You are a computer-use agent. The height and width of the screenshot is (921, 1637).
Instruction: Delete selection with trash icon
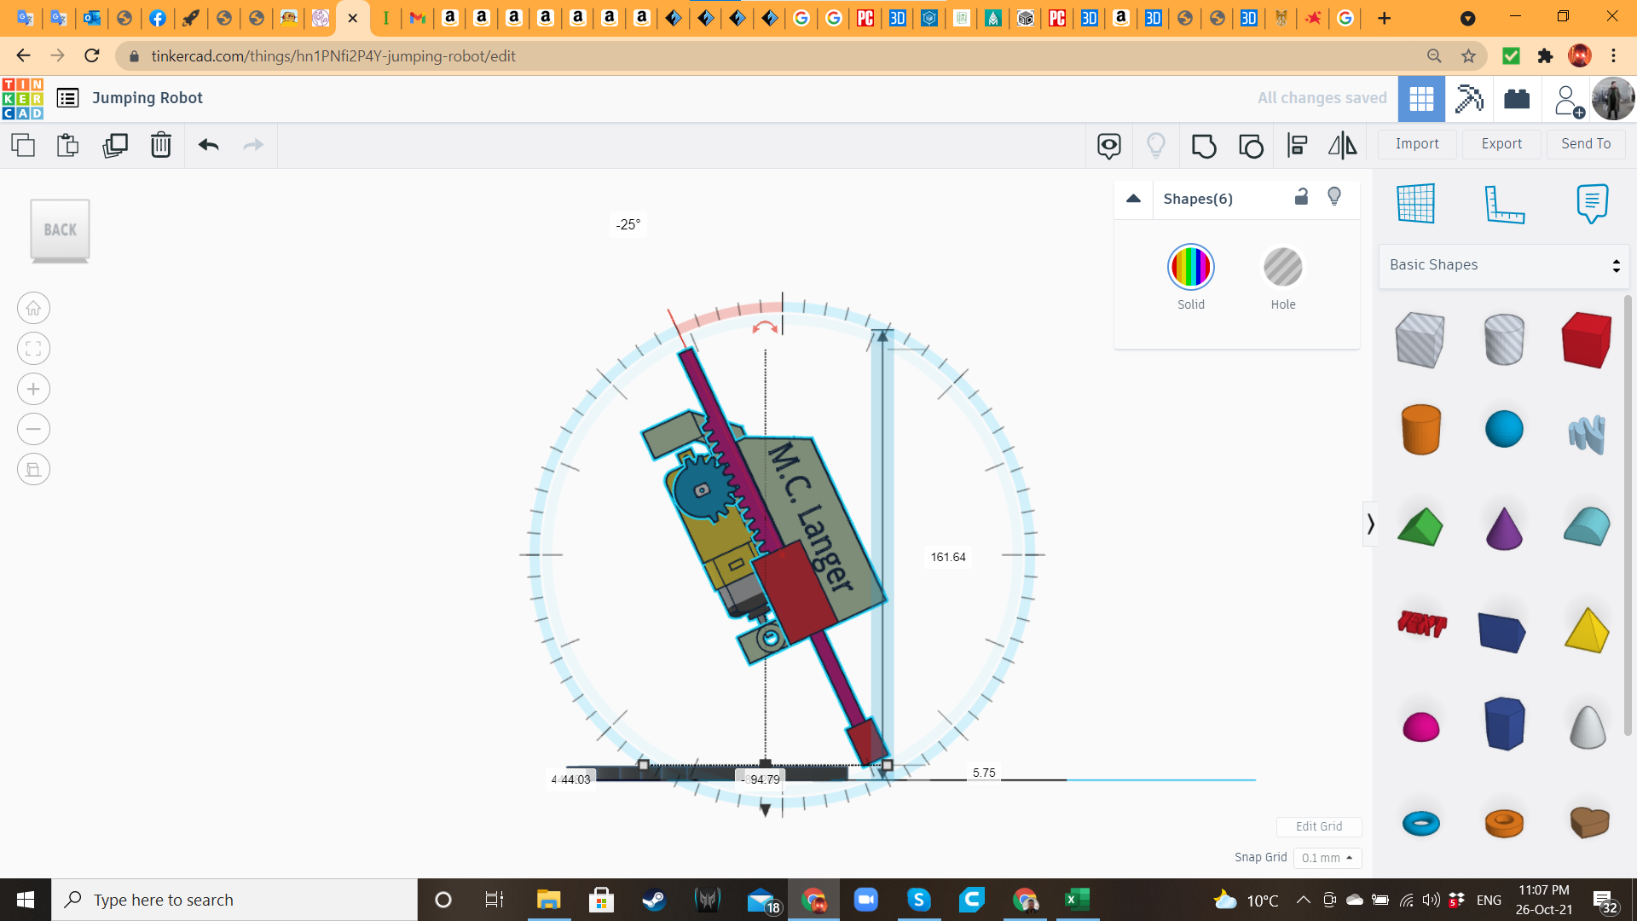pos(160,145)
